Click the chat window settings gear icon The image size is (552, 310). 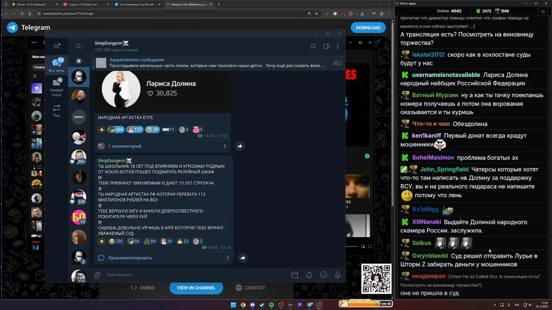pyautogui.click(x=543, y=12)
